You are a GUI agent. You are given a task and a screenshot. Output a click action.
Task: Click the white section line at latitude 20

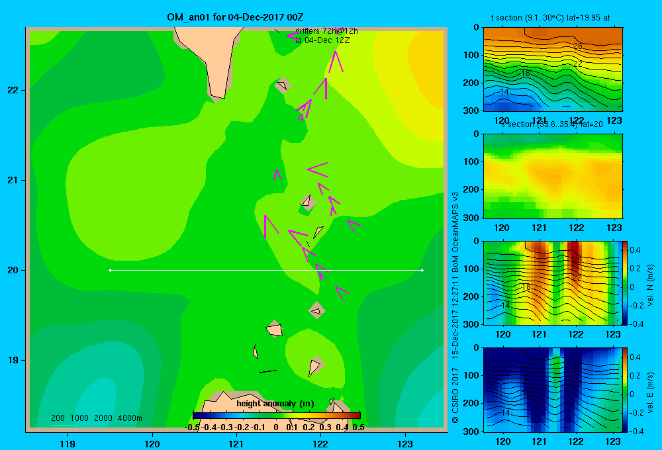pyautogui.click(x=266, y=270)
